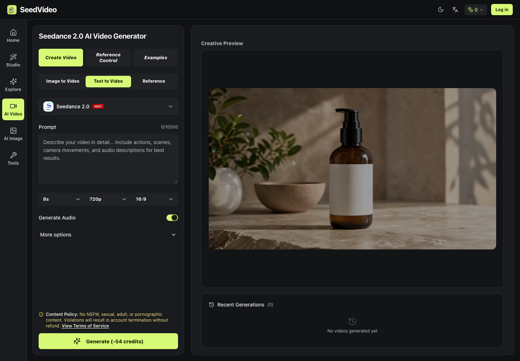
Task: Expand More options section
Action: 108,235
